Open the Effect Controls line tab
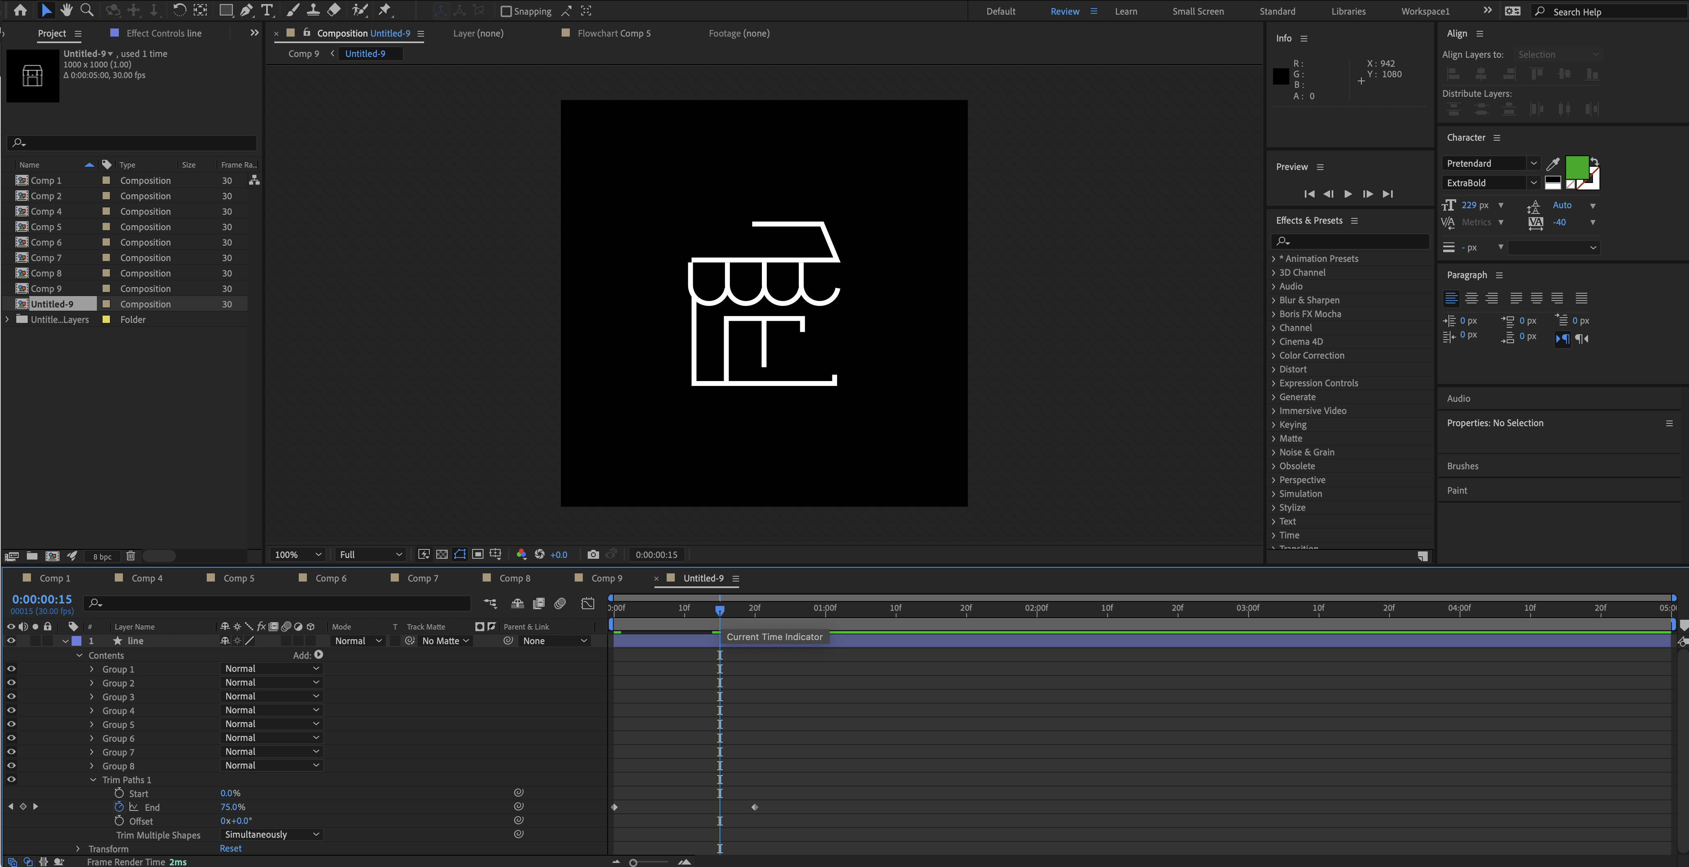The width and height of the screenshot is (1689, 867). coord(163,33)
